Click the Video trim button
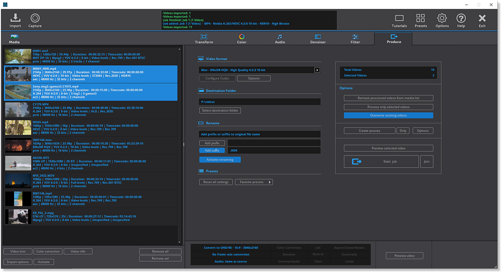This screenshot has height=274, width=503. [x=18, y=252]
